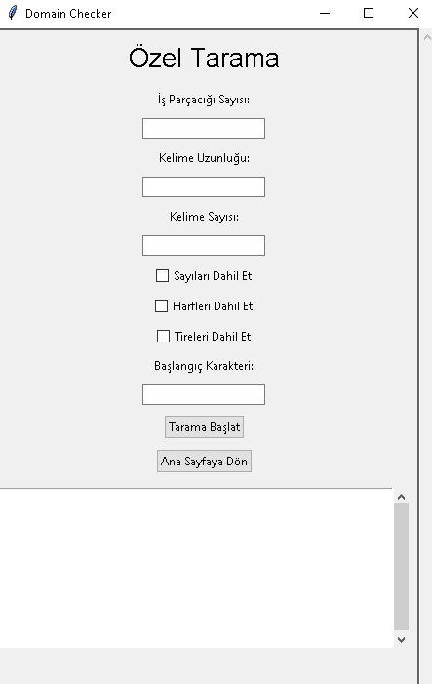This screenshot has height=684, width=432.
Task: Click the results box scroll down arrow
Action: pos(402,640)
